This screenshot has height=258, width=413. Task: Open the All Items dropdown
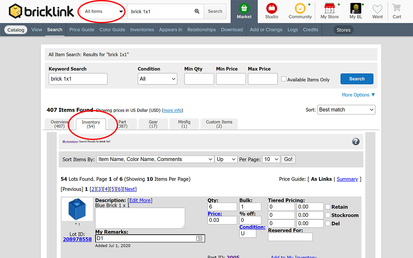[104, 12]
